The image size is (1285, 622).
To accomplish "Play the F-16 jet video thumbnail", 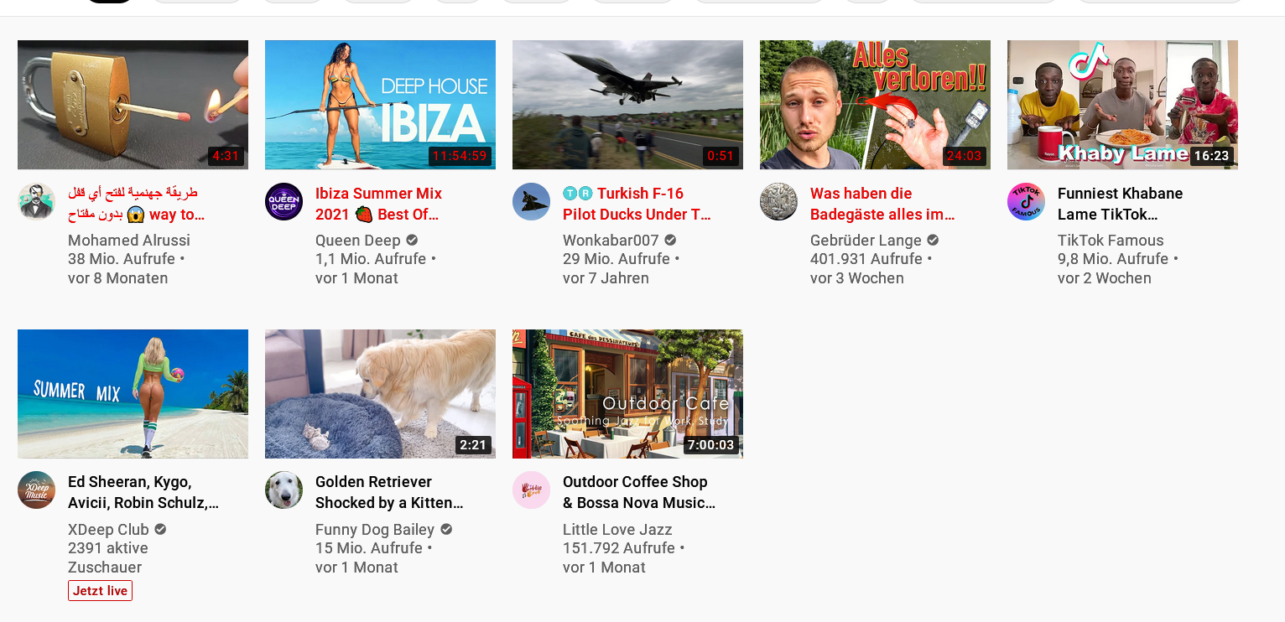I will tap(627, 105).
